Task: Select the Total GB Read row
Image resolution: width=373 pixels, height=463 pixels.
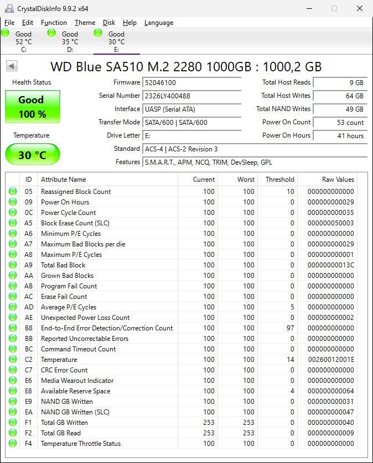Action: 182,433
